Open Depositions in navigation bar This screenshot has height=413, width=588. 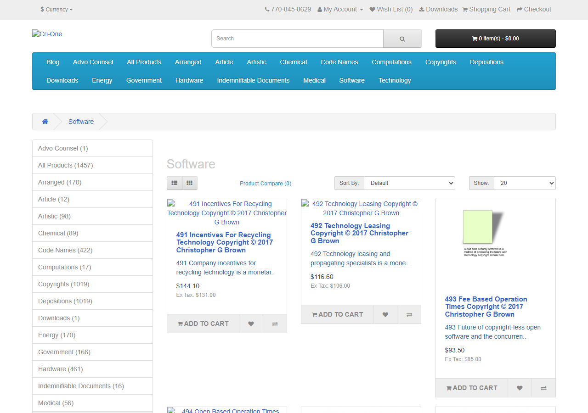[486, 62]
